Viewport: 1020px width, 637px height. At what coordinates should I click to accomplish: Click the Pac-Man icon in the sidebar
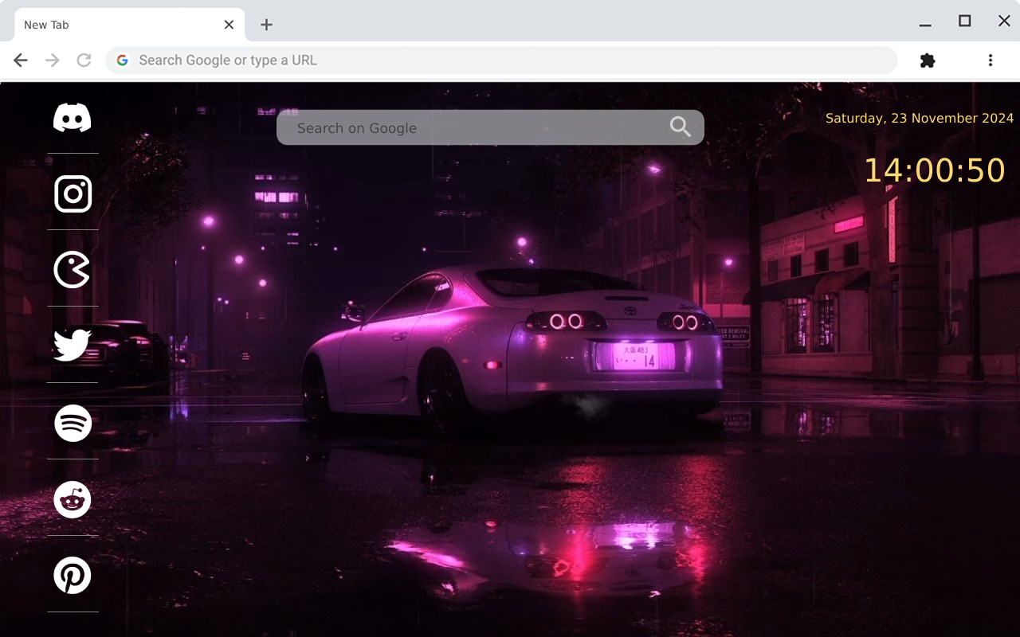[x=73, y=270]
